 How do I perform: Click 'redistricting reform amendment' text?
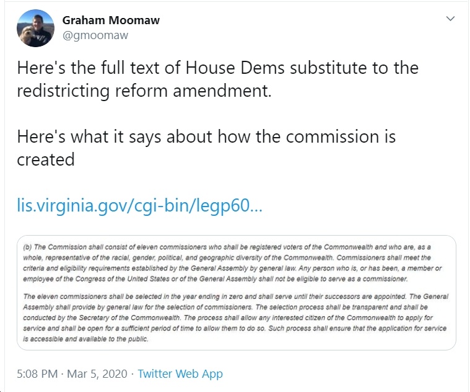pos(144,91)
